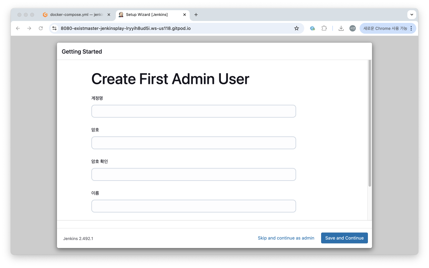429x268 pixels.
Task: Open new tab with plus button
Action: [x=196, y=15]
